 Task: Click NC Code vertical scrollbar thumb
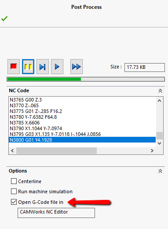[x=159, y=135]
